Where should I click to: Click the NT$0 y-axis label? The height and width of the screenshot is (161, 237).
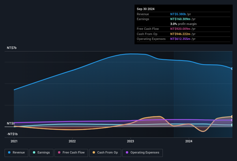11,123
